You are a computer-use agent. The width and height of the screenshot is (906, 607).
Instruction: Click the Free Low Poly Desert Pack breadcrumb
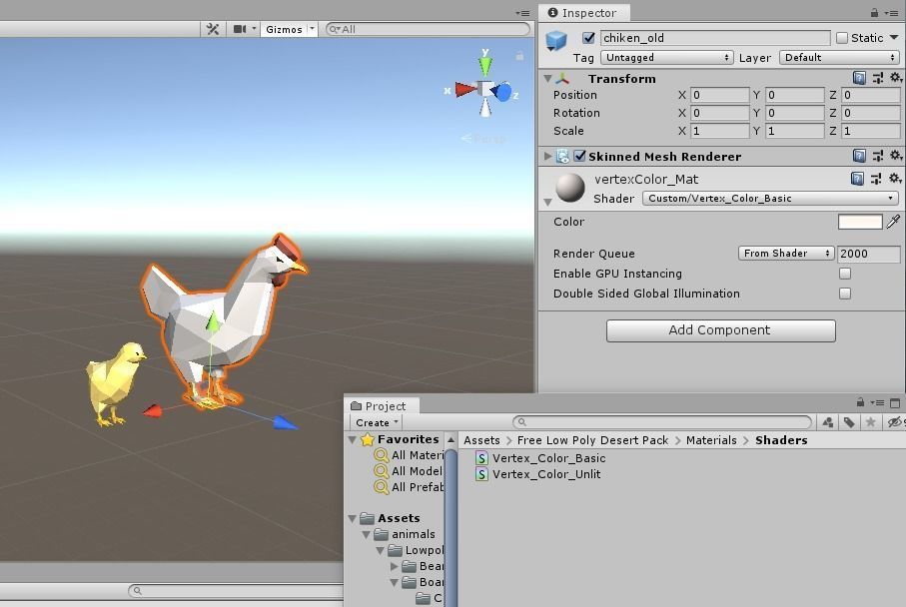click(592, 440)
